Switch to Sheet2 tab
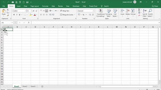This screenshot has height=90, width=161. point(25,86)
